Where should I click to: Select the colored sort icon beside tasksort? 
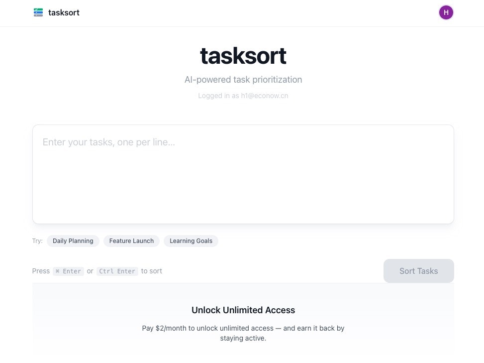[x=38, y=12]
